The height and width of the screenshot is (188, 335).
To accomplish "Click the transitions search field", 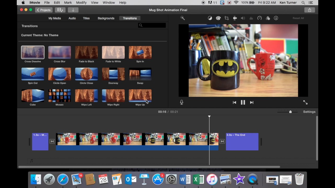I will pyautogui.click(x=152, y=25).
